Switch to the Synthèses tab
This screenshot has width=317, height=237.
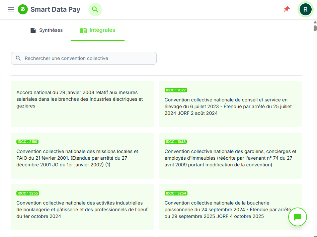[51, 30]
